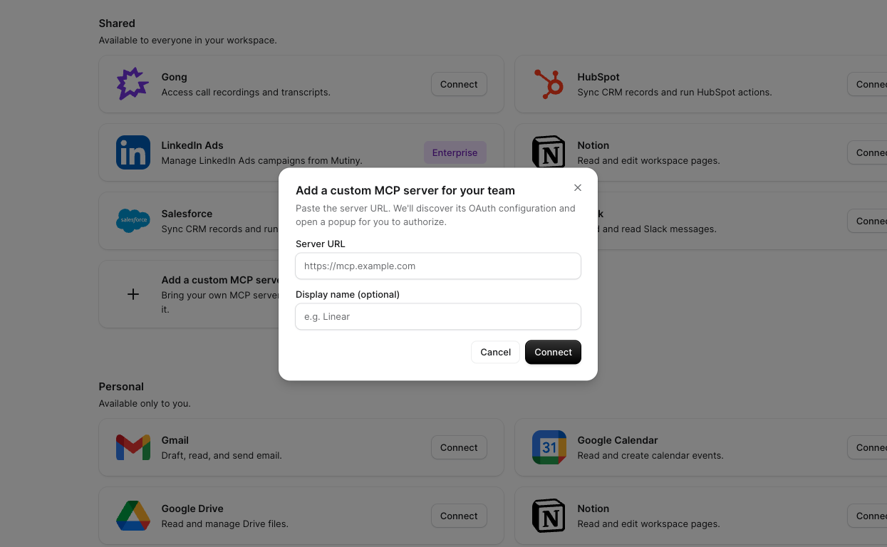Click the Personal section heading

point(121,387)
